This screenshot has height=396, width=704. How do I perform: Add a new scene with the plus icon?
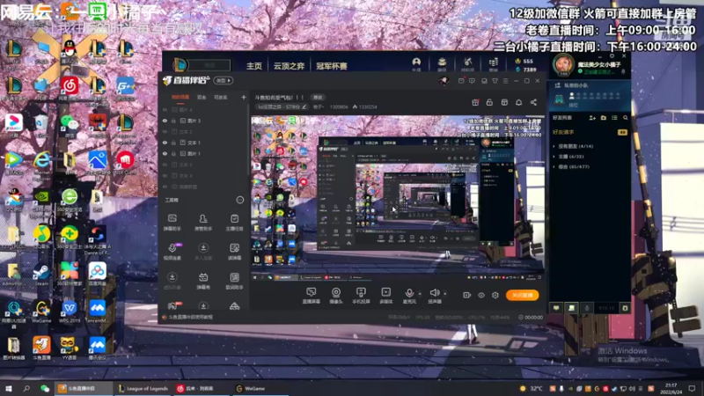tap(244, 97)
